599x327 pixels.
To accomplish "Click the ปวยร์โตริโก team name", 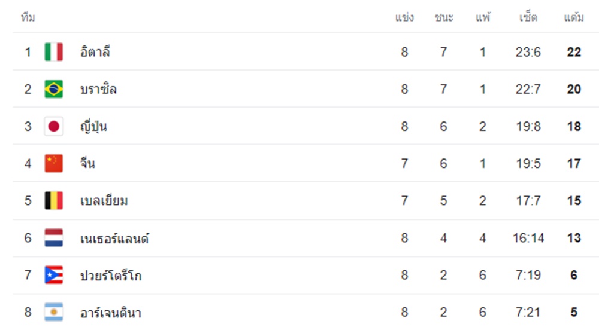I will [x=111, y=275].
